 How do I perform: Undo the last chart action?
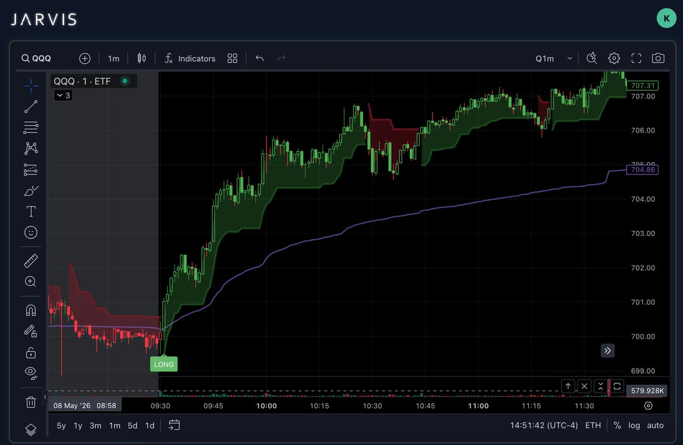260,59
